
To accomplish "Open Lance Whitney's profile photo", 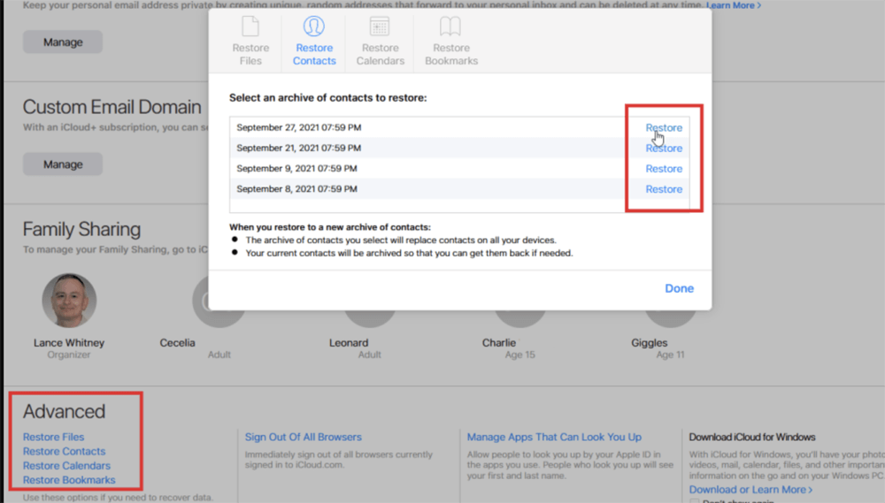I will pos(69,301).
